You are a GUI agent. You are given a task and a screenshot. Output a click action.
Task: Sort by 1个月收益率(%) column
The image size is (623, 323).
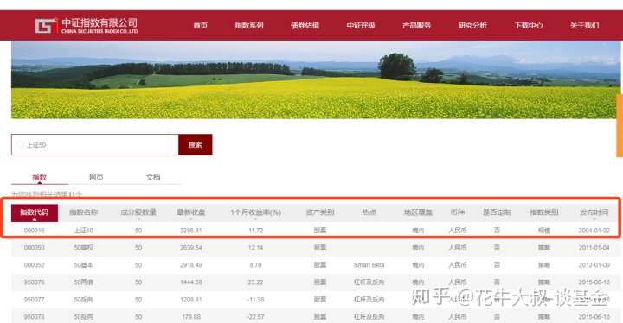tap(255, 212)
